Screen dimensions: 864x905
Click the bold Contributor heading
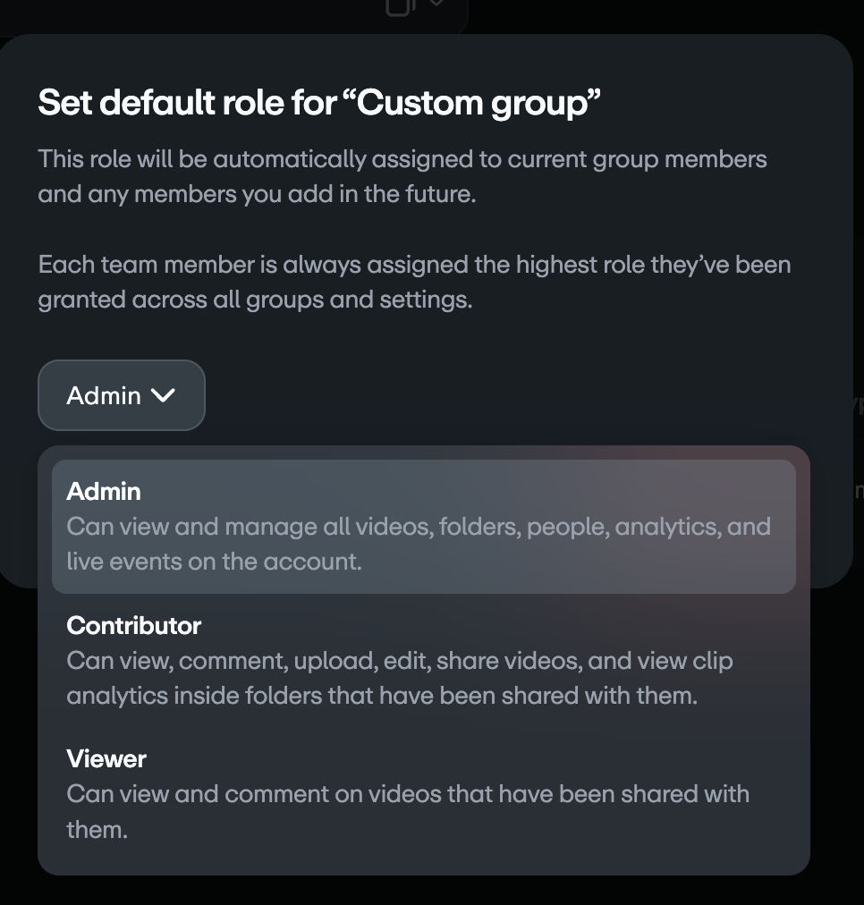click(x=134, y=625)
